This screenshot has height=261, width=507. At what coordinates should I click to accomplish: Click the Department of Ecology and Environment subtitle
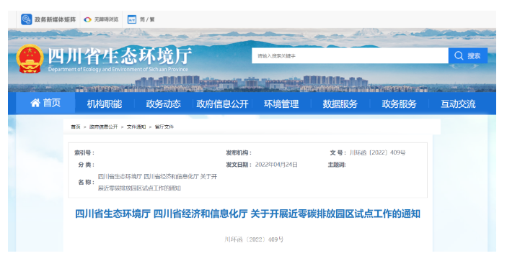(118, 69)
